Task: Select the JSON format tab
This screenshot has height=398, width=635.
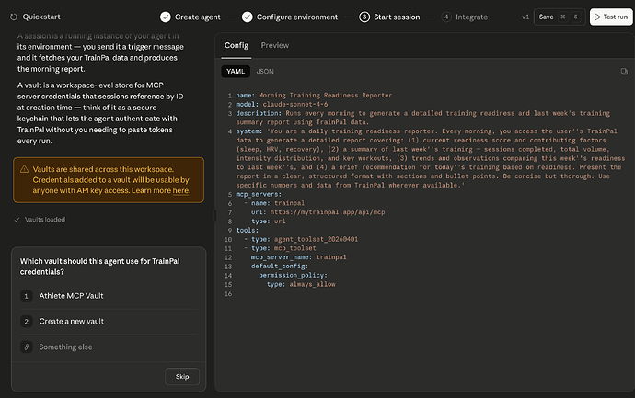Action: point(265,72)
